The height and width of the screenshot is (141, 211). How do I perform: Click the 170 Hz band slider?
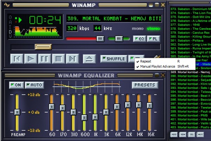pyautogui.click(x=63, y=108)
